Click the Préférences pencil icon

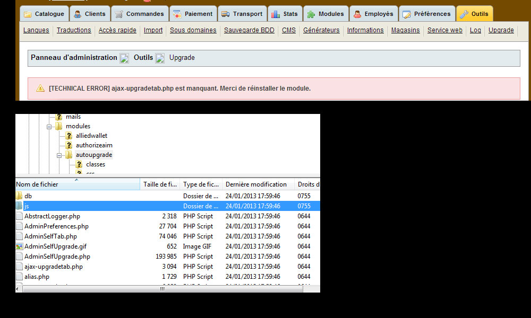(x=406, y=14)
